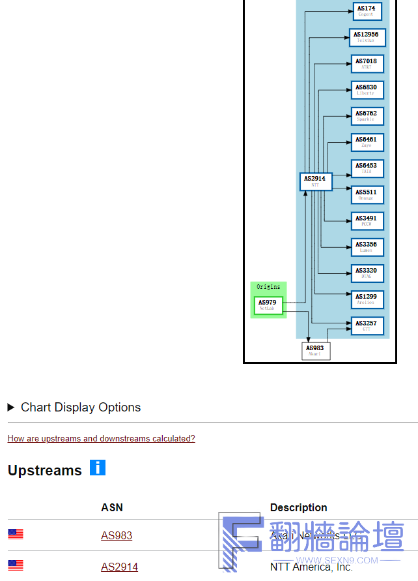
Task: Open the AS2914 link in the table
Action: (x=120, y=567)
